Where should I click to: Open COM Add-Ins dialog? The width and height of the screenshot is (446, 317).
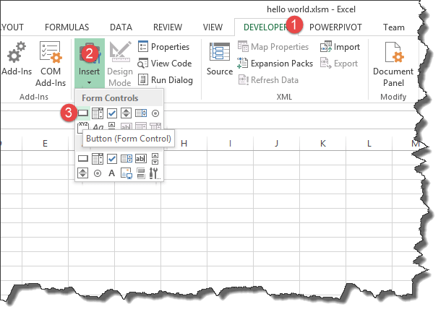50,65
